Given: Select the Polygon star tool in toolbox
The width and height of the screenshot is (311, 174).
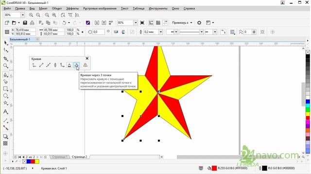Looking at the screenshot, I should [x=5, y=103].
